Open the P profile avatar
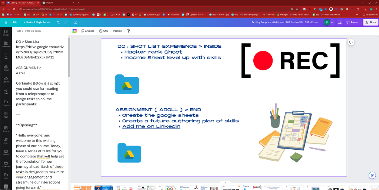Screen dimensions: 379x190 327,22
